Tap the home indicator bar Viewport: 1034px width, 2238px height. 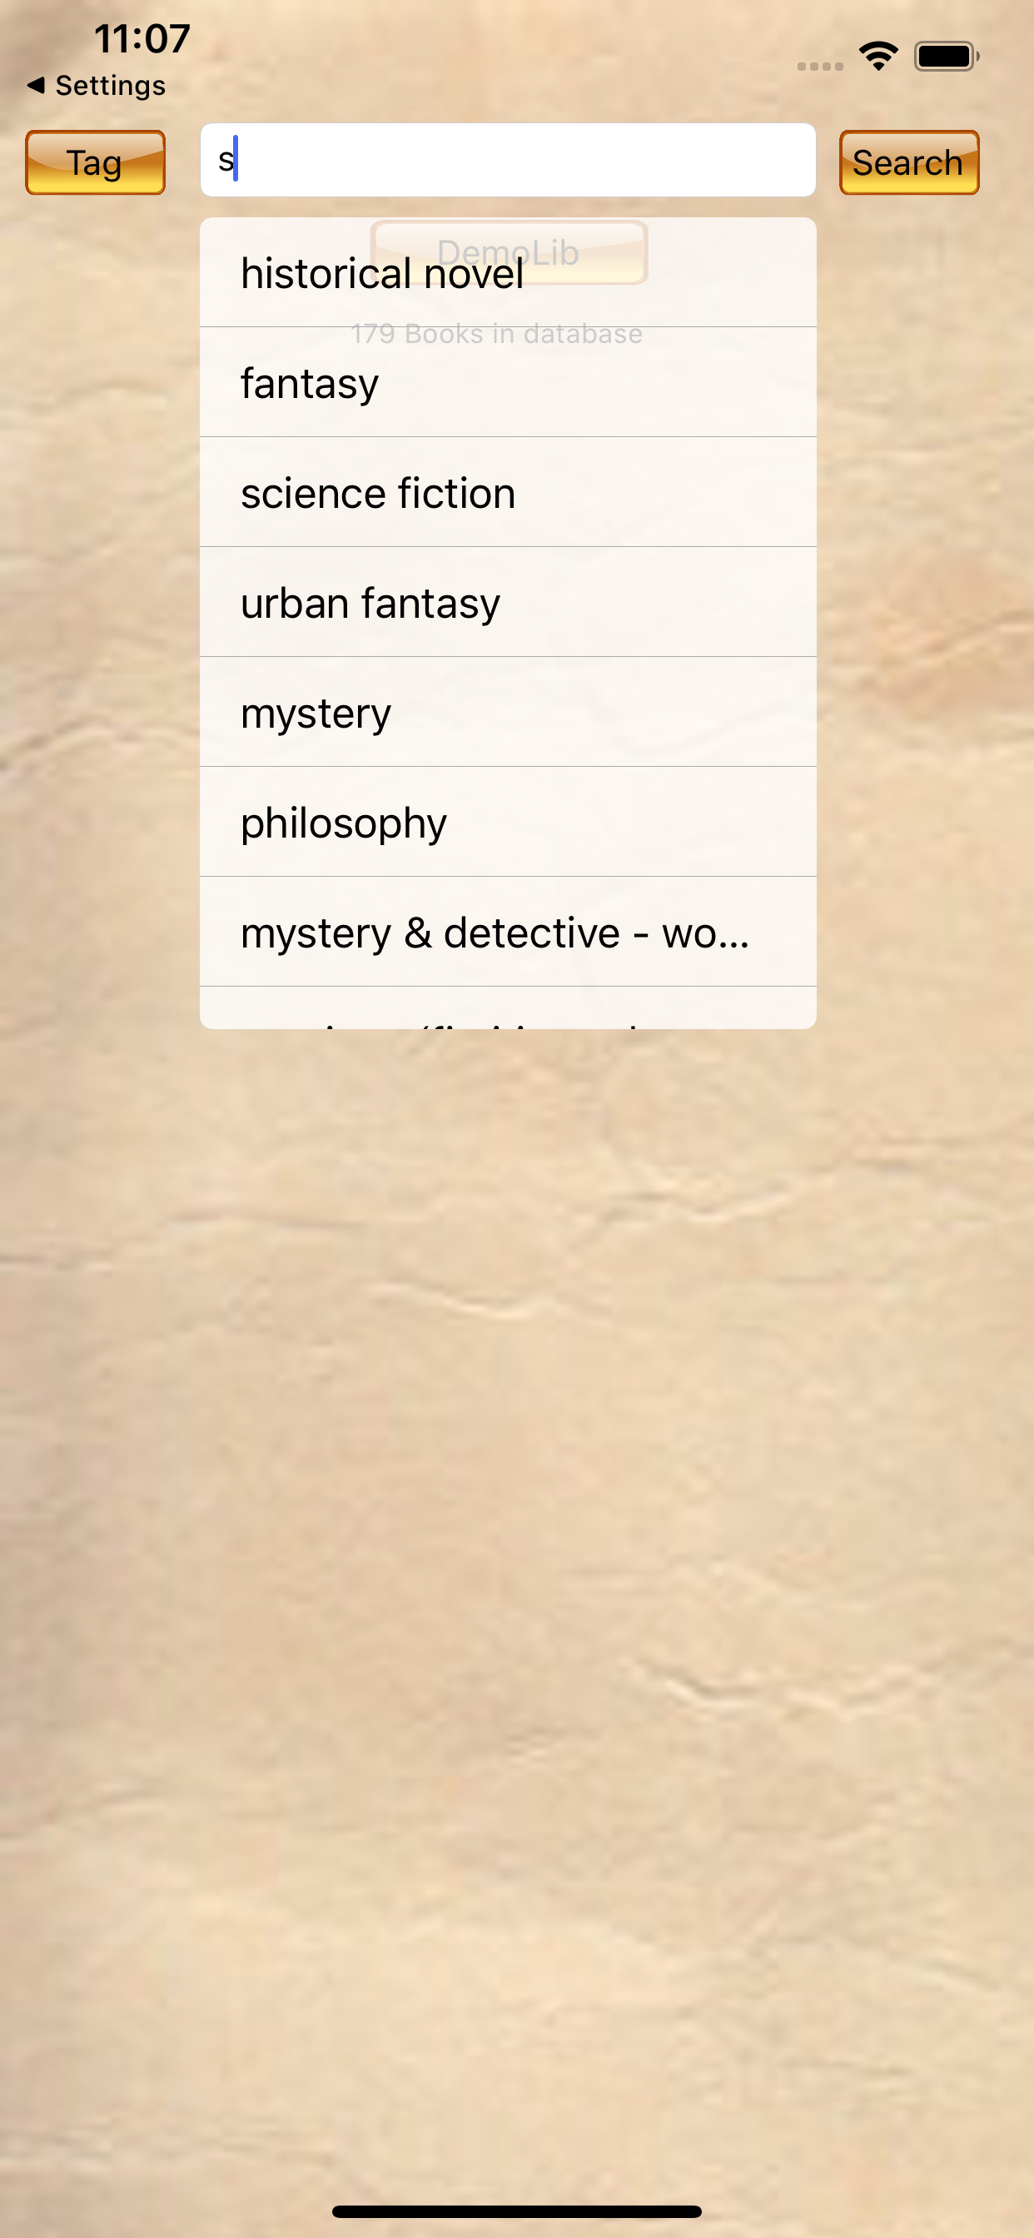(x=517, y=2211)
